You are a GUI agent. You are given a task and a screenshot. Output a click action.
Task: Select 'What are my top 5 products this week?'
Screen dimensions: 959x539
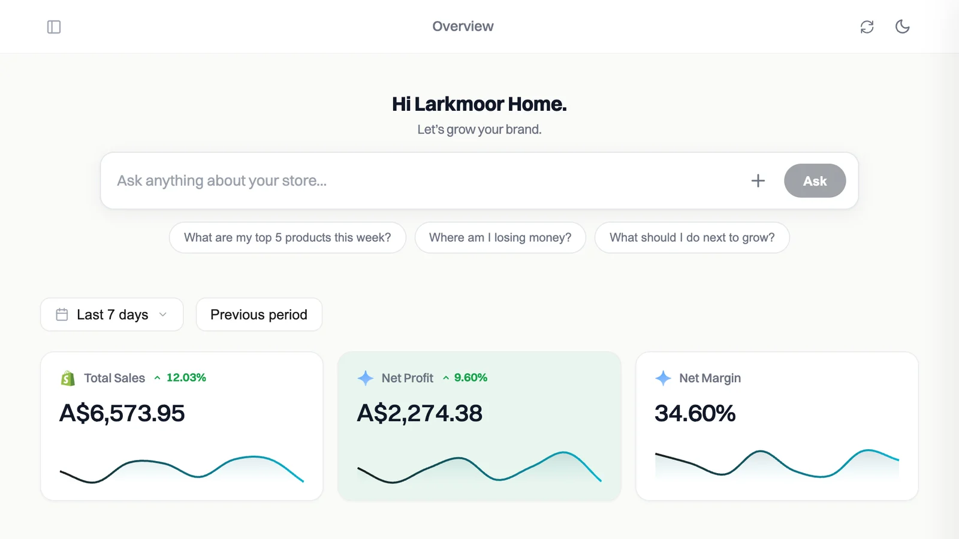click(x=288, y=238)
